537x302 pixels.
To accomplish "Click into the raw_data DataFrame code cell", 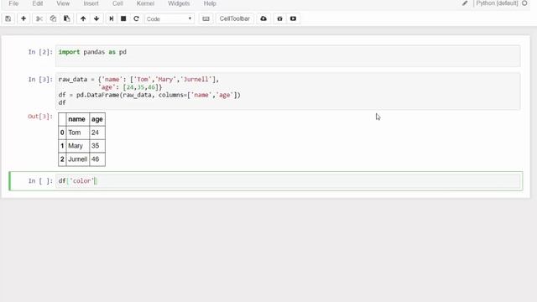I will tap(288, 91).
